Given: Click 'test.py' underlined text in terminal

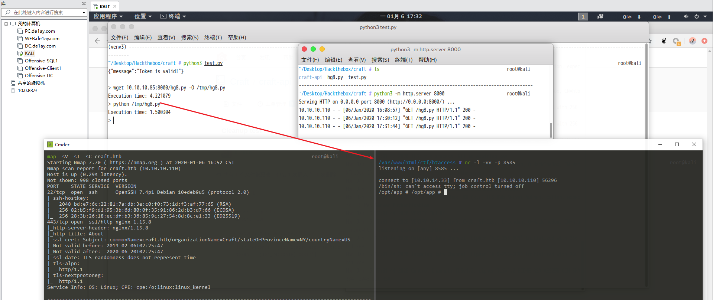Looking at the screenshot, I should [x=214, y=63].
